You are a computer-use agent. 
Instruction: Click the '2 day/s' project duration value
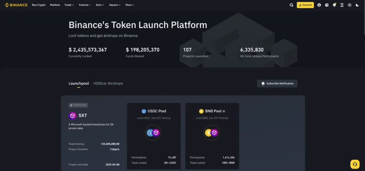pyautogui.click(x=115, y=149)
